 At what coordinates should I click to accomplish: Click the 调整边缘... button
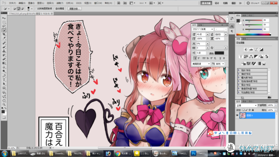pyautogui.click(x=75, y=9)
